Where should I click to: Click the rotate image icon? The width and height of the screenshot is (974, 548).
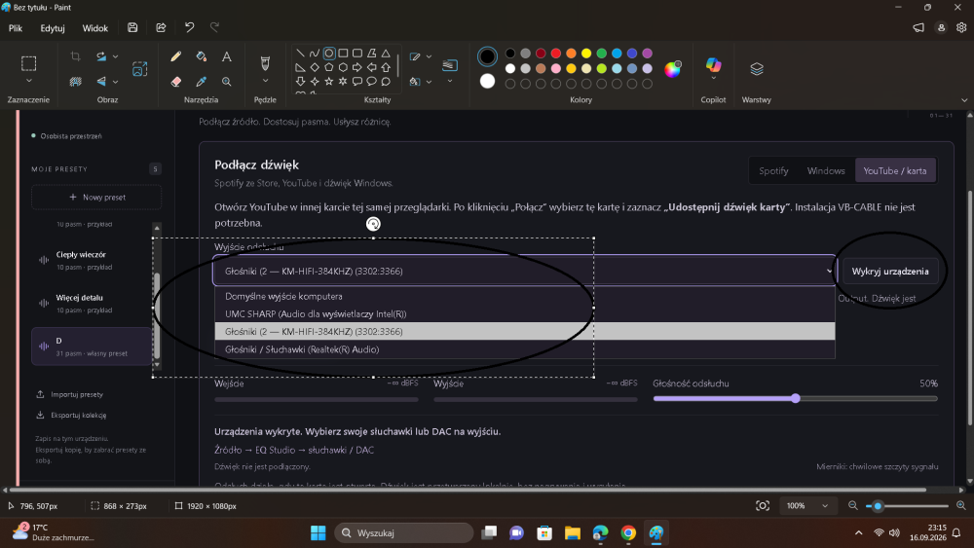pyautogui.click(x=101, y=56)
